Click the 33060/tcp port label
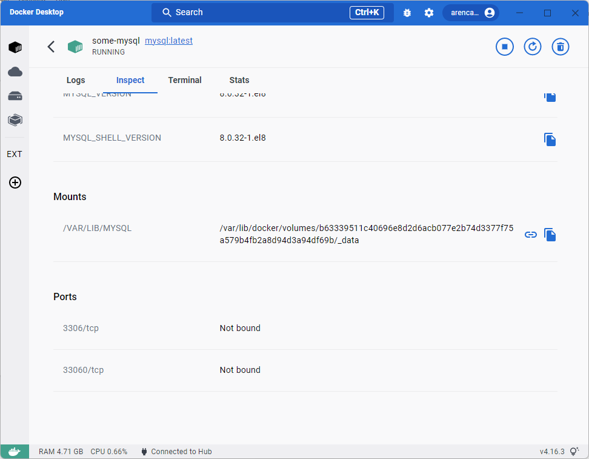This screenshot has width=589, height=459. (x=84, y=370)
